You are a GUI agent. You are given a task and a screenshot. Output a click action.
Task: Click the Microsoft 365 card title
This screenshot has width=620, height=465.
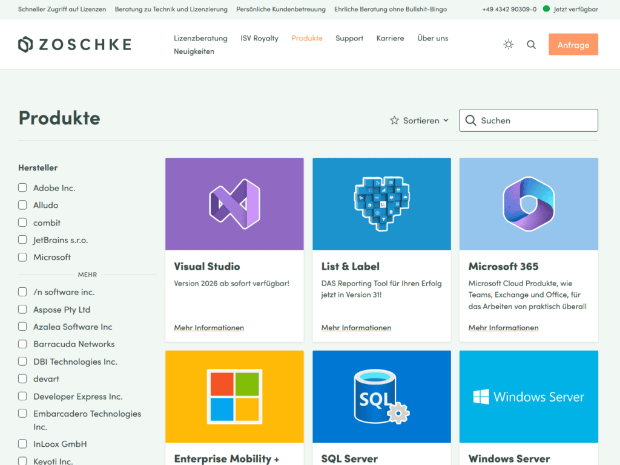[x=503, y=267]
